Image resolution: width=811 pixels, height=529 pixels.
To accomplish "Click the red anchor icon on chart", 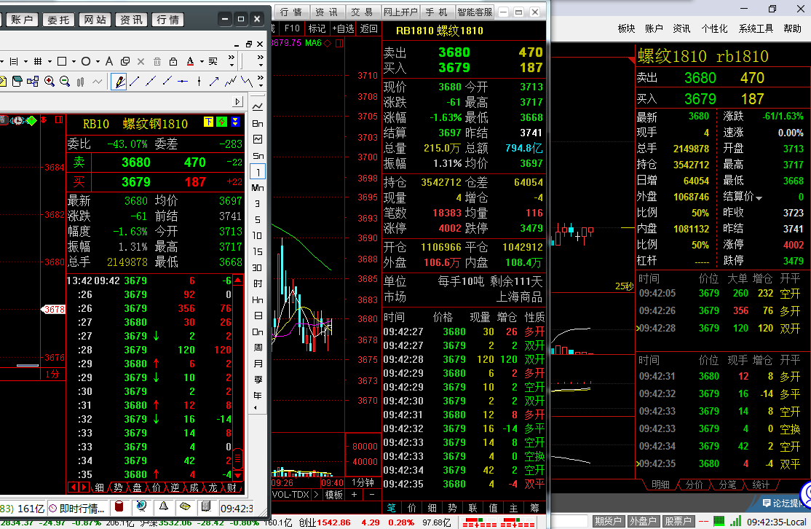I will (44, 120).
